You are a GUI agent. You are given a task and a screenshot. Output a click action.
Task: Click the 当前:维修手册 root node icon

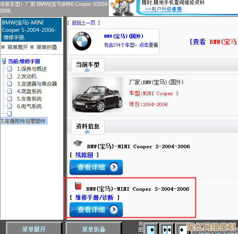tap(4, 61)
